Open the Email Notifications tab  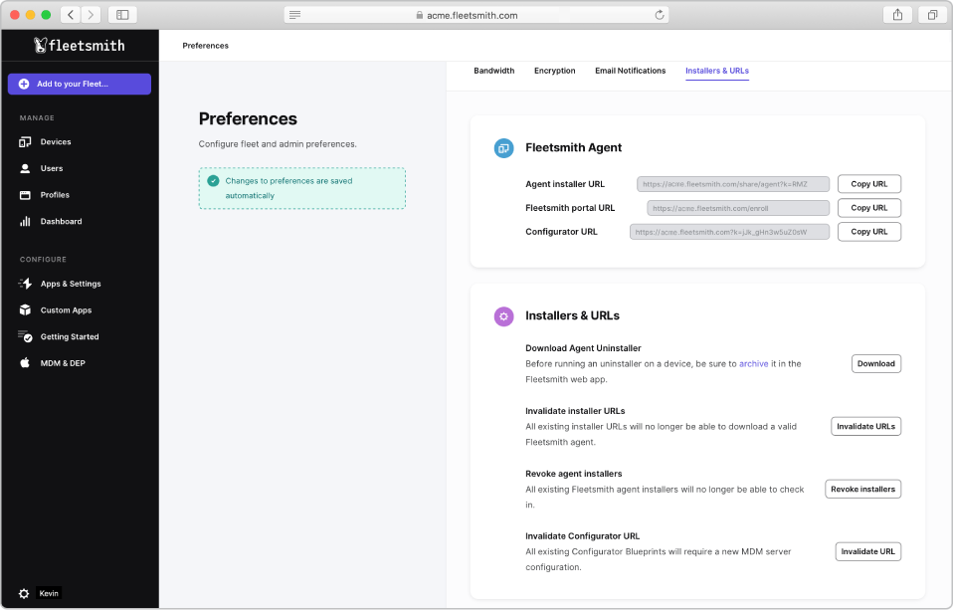coord(631,71)
